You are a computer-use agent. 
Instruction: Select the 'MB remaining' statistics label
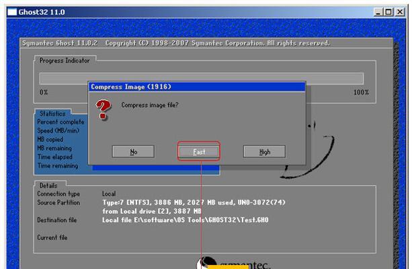pyautogui.click(x=54, y=148)
